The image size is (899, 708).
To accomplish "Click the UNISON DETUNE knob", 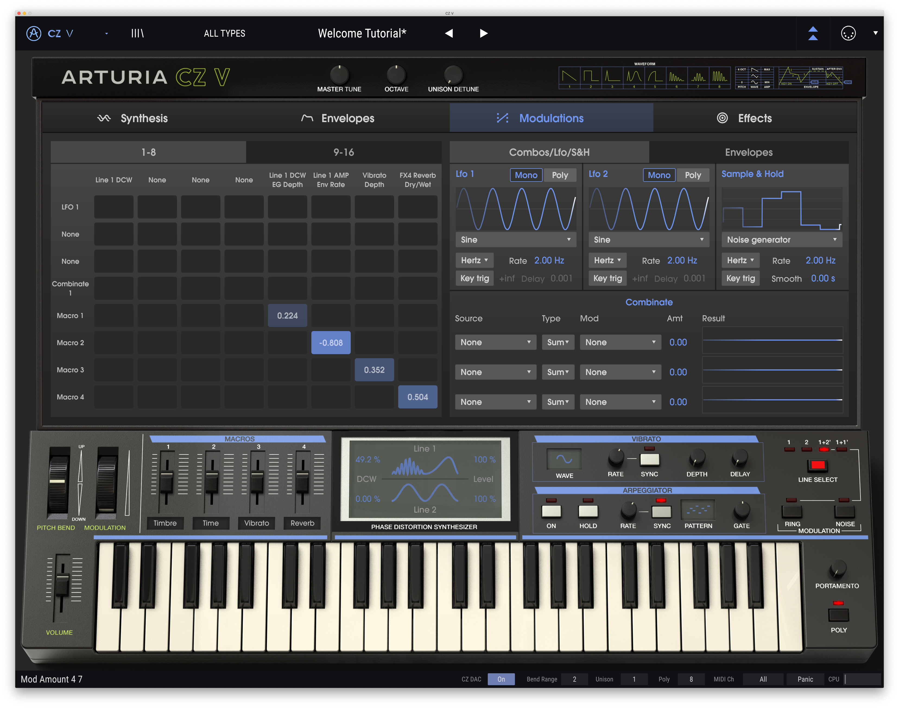I will coord(453,75).
